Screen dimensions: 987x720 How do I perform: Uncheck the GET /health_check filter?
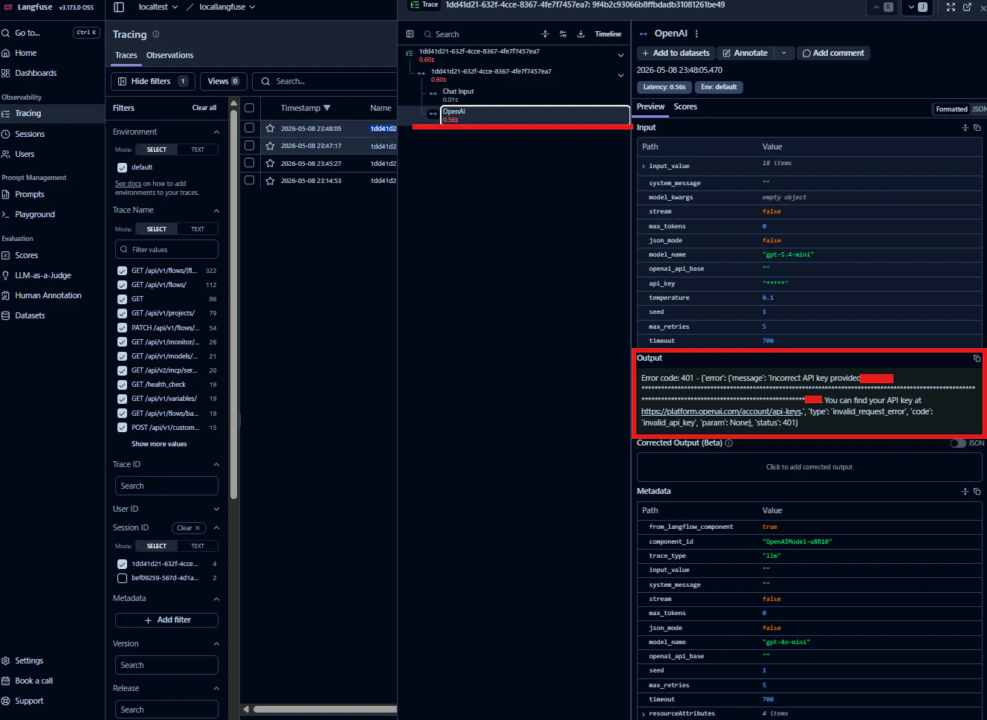(122, 385)
